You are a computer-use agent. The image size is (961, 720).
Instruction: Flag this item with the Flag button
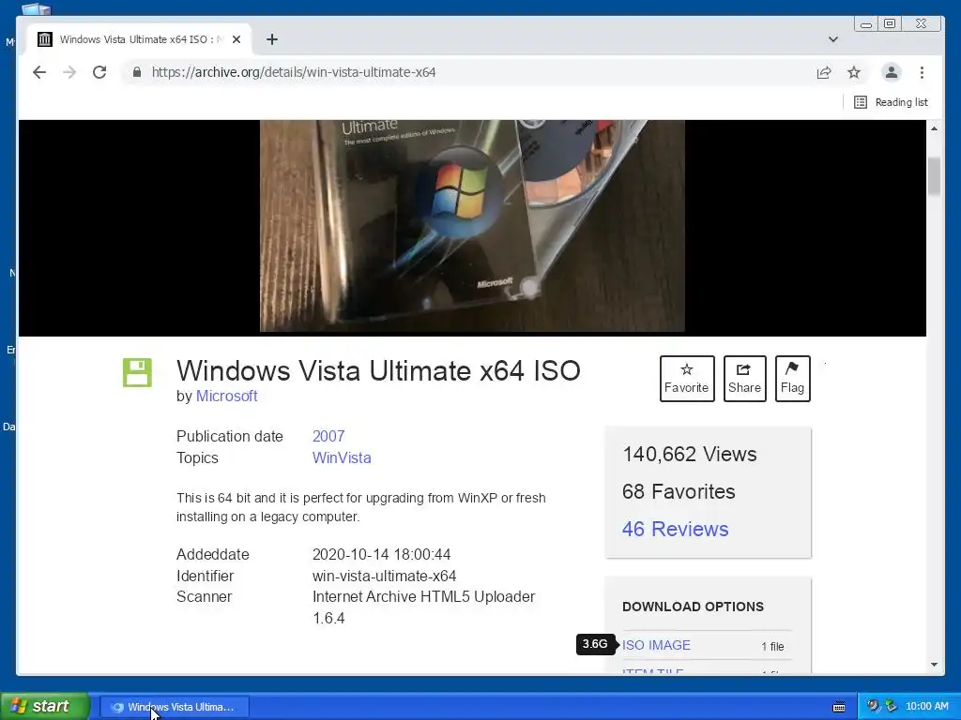(792, 379)
